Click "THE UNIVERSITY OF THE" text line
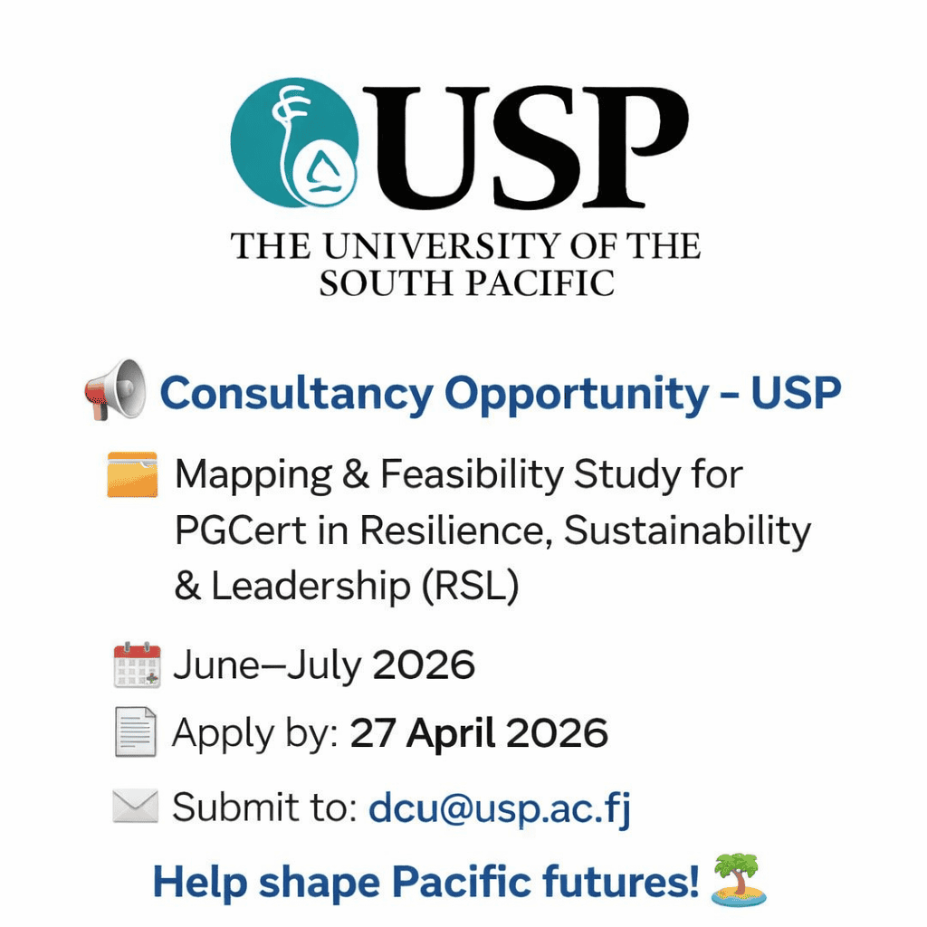 click(x=466, y=246)
